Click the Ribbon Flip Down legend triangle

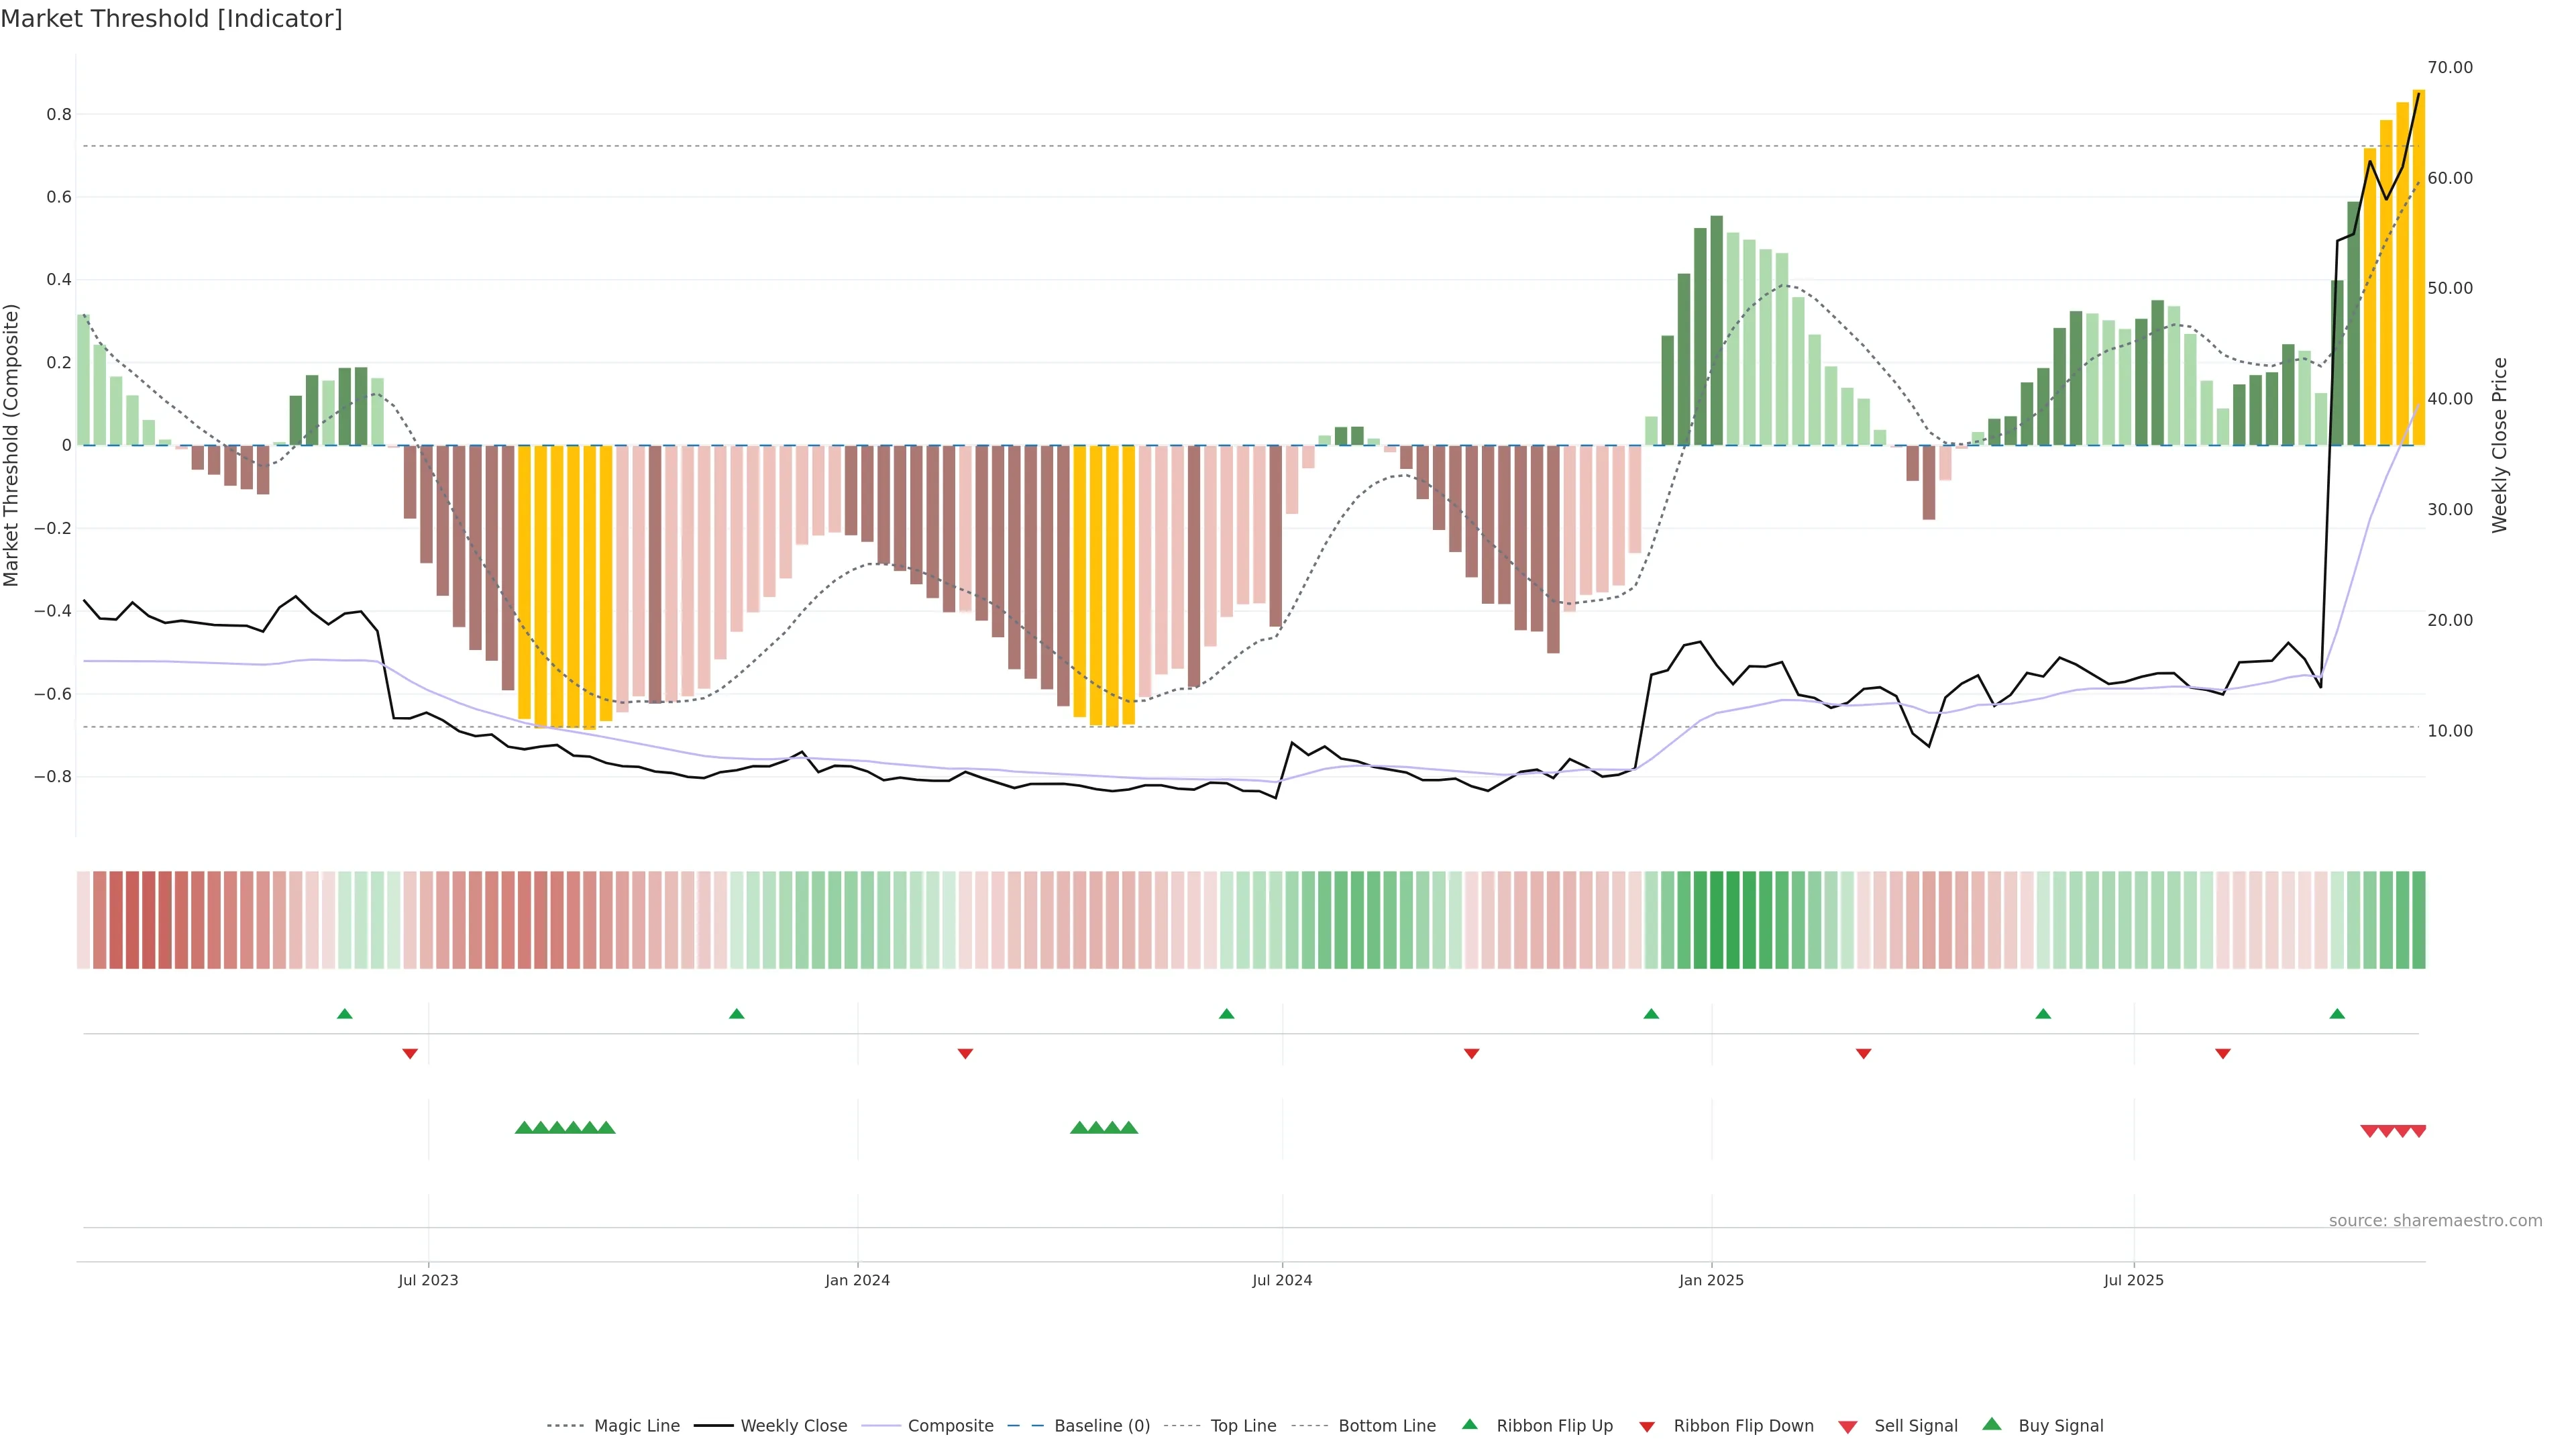1647,1427
